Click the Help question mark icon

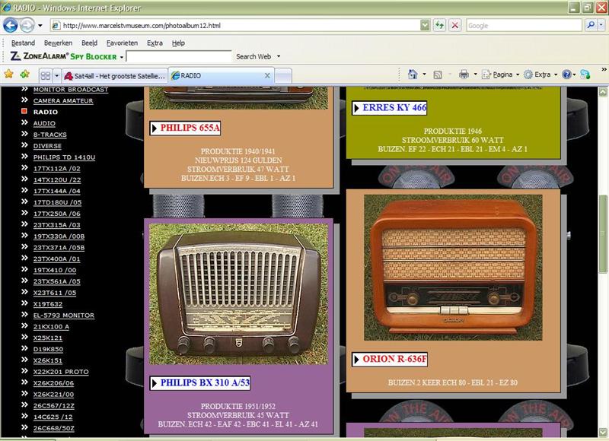(x=566, y=74)
